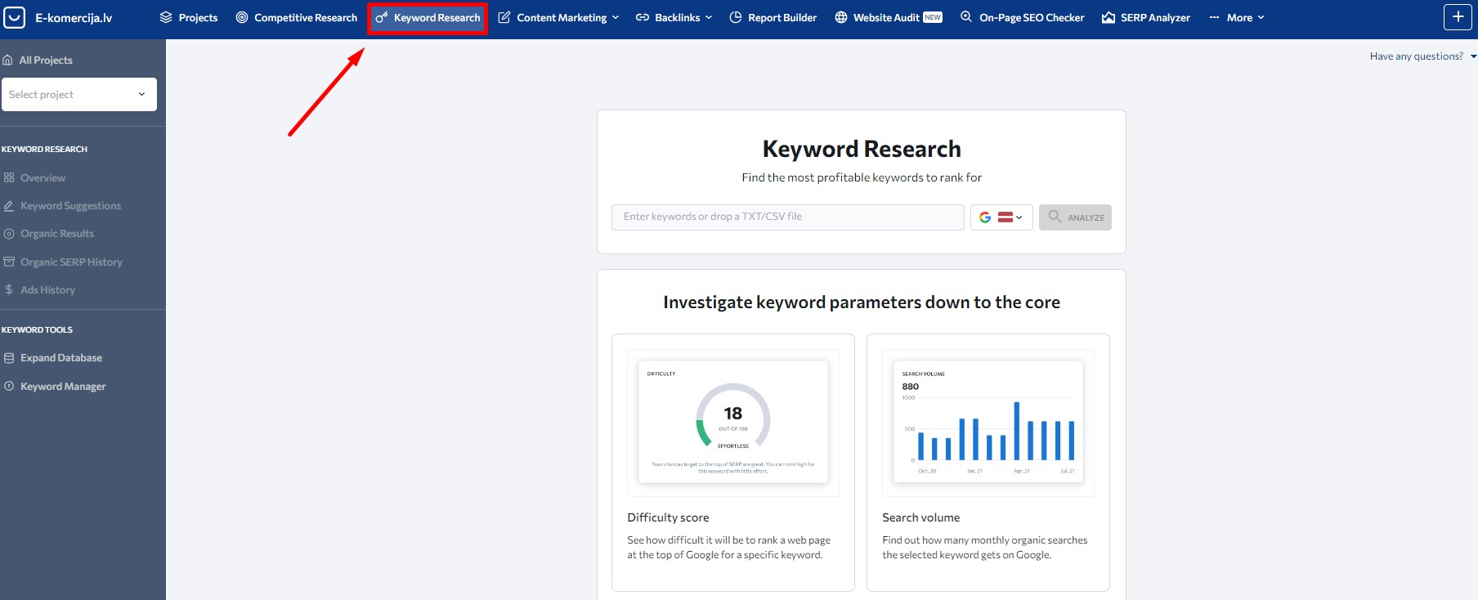The image size is (1478, 600).
Task: Switch to the Keyword Research tab
Action: [428, 18]
